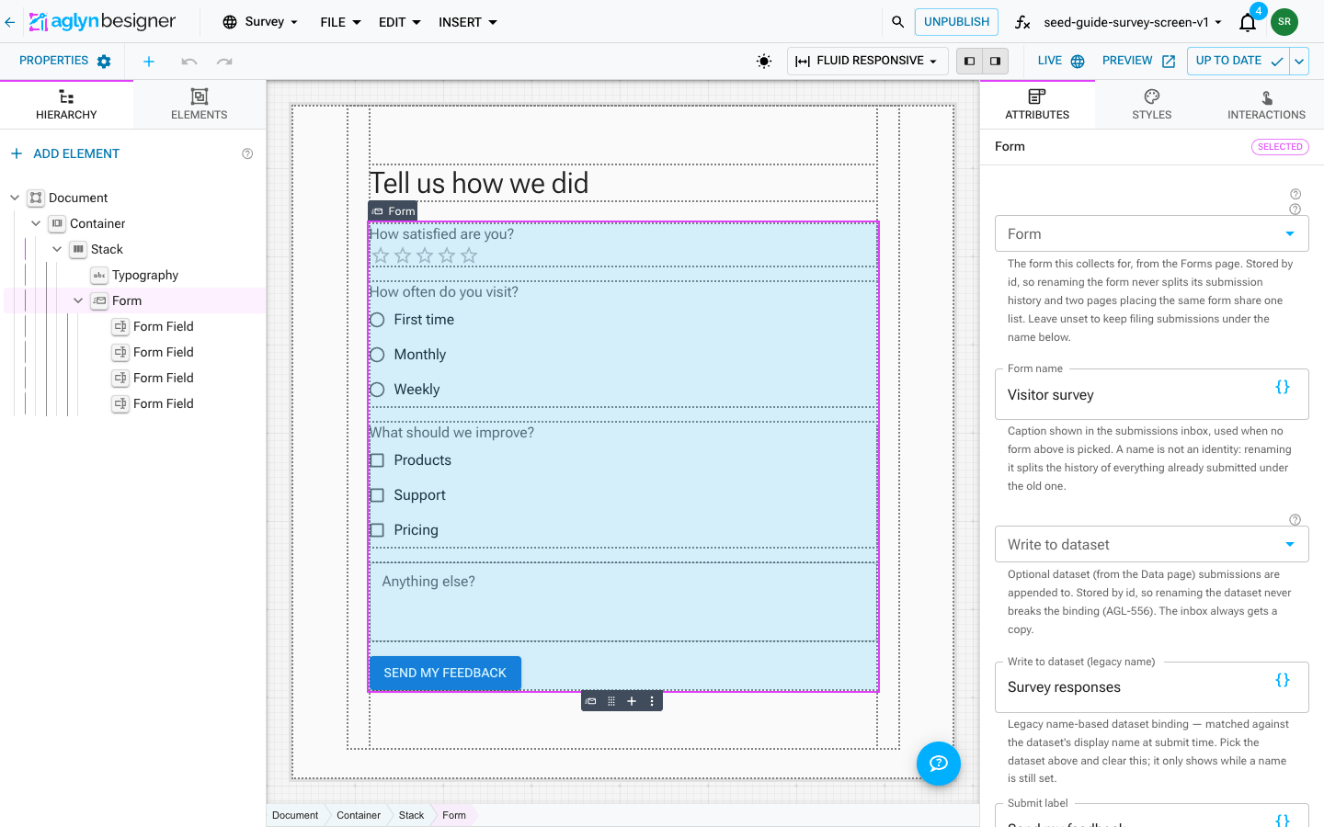1324x827 pixels.
Task: Toggle the light/dark theme sun icon
Action: pos(764,62)
